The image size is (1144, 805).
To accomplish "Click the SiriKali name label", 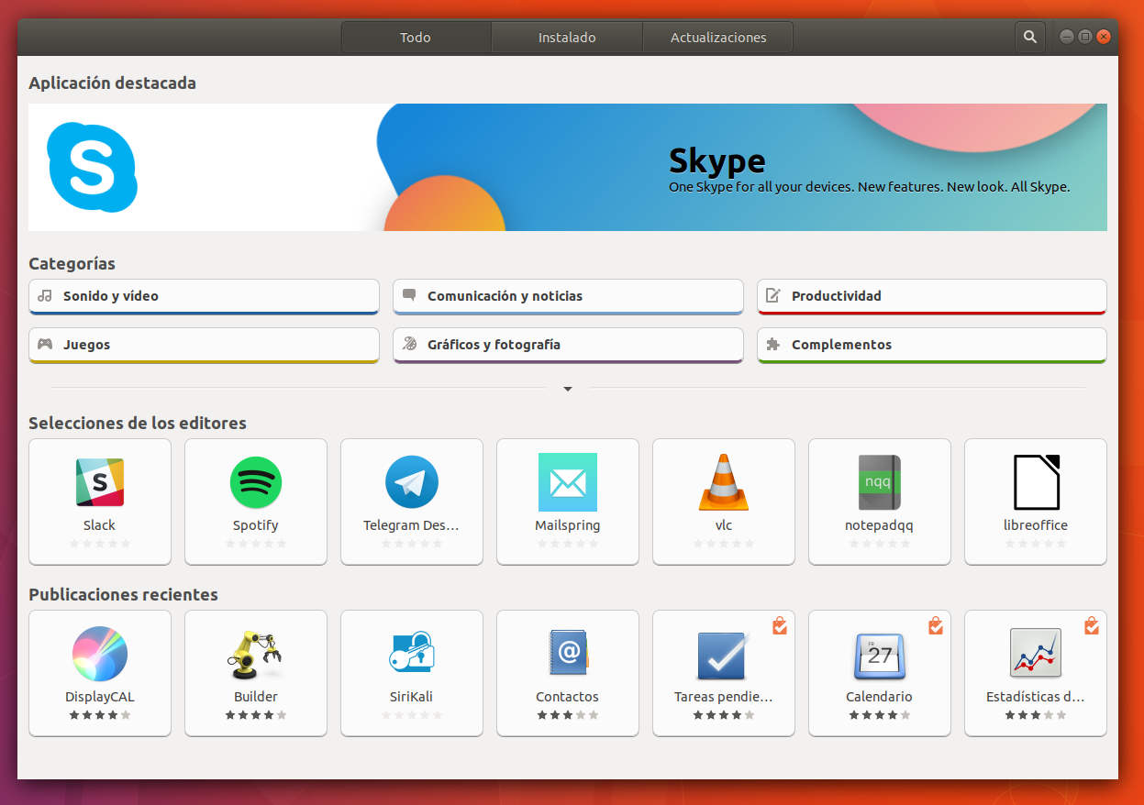I will (x=412, y=697).
